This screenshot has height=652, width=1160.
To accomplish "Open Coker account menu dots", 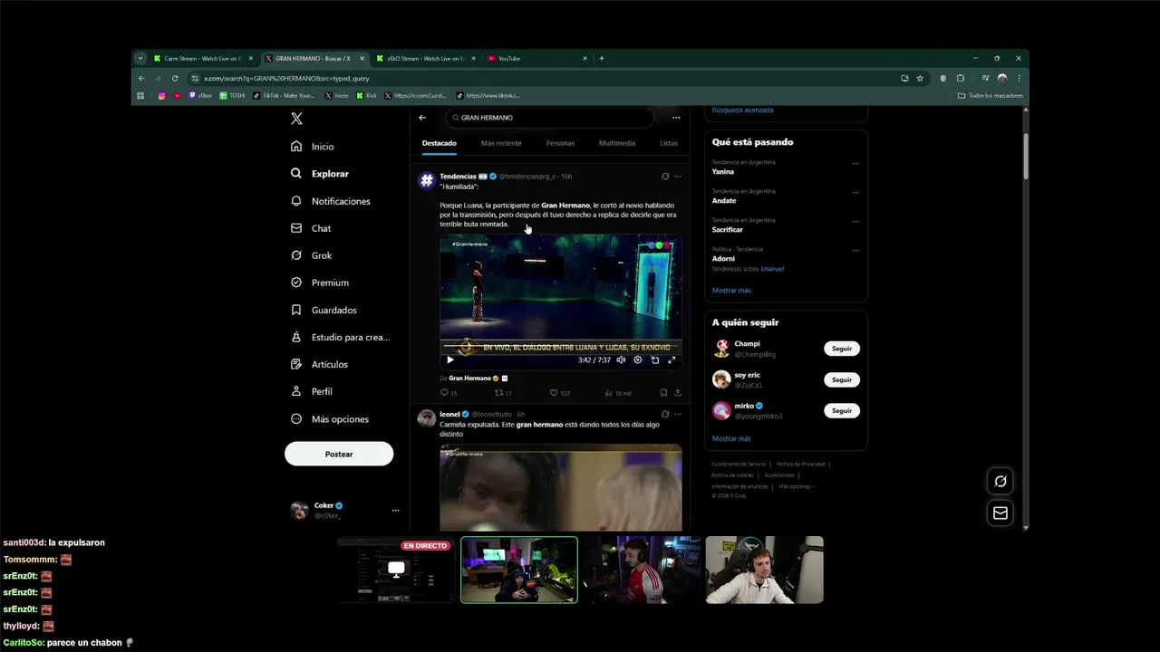I will pos(395,511).
